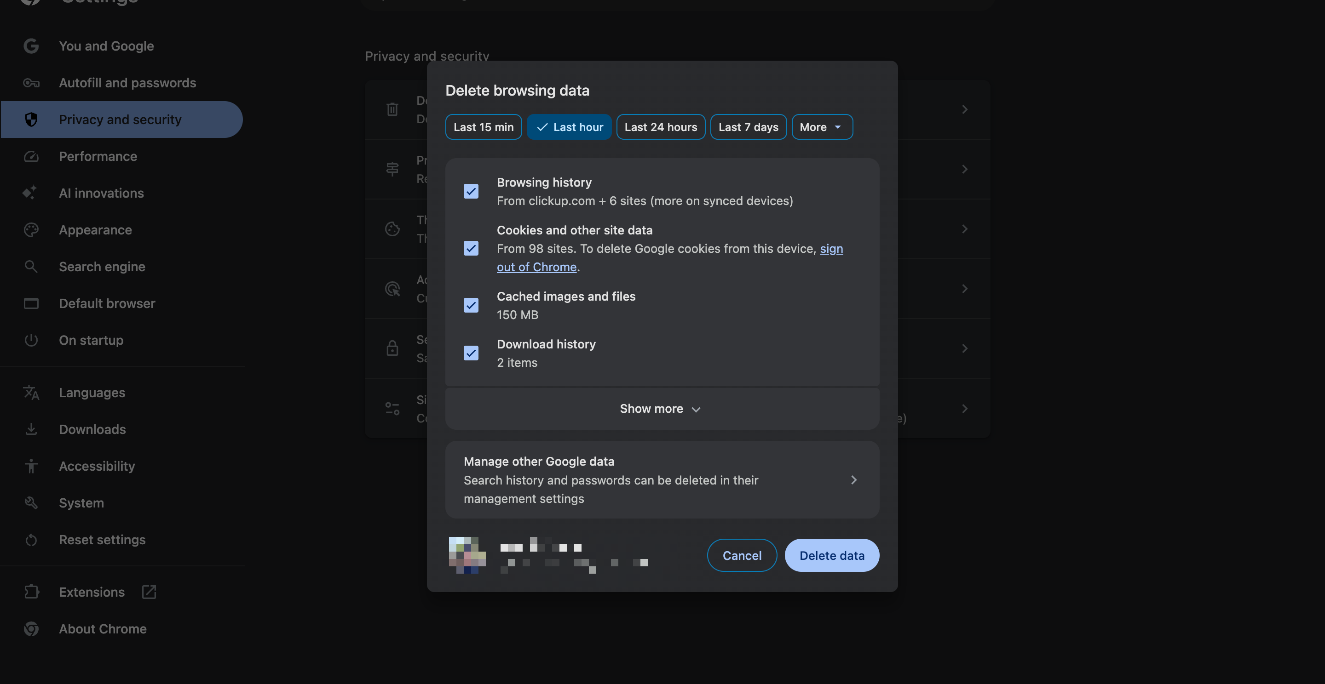The height and width of the screenshot is (684, 1325).
Task: Click the profile avatar in the dialog
Action: pos(466,555)
